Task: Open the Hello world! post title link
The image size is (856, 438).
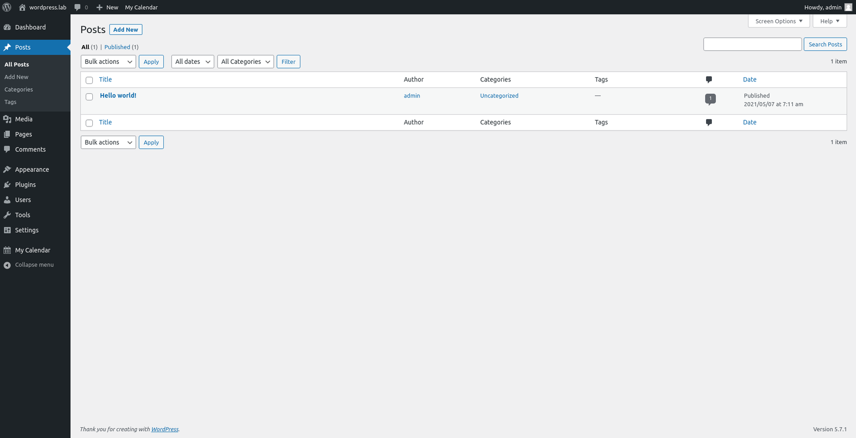Action: click(x=118, y=95)
